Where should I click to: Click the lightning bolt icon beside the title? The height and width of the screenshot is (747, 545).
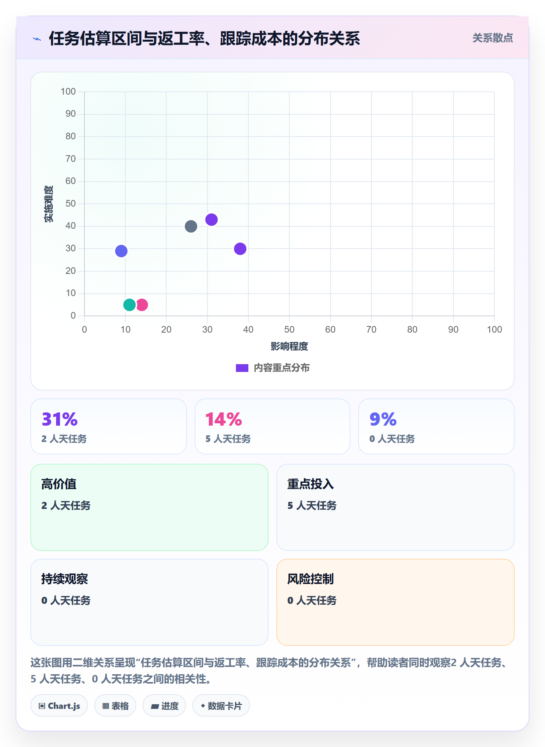tap(37, 39)
